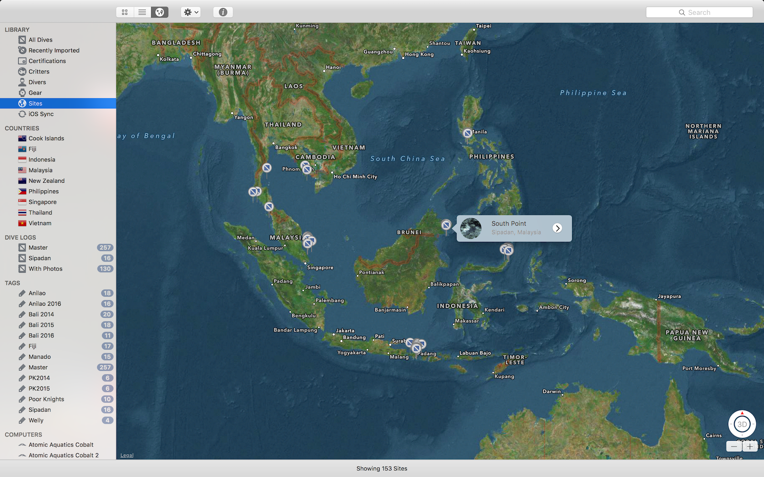This screenshot has height=477, width=764.
Task: Filter sites by Malaysia
Action: coord(40,170)
